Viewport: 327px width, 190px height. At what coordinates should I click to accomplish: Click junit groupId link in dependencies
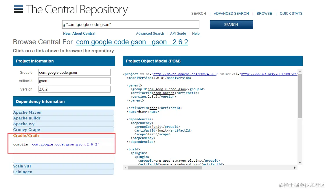(156, 127)
